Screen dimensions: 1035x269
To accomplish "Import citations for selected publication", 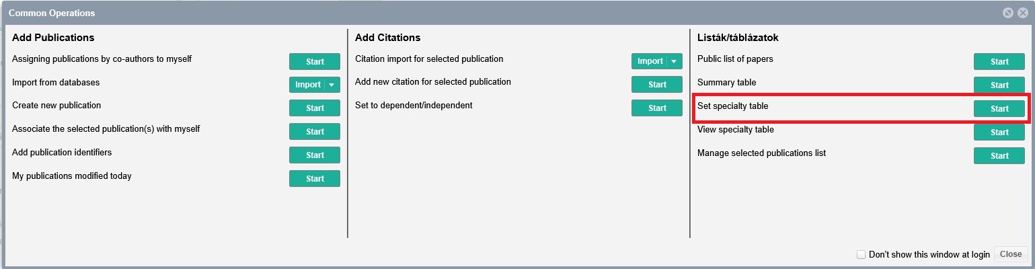I will click(650, 61).
